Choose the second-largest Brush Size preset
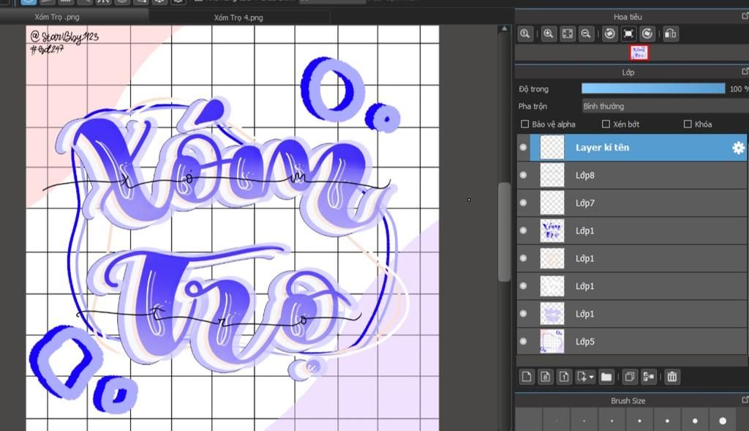The image size is (749, 431). point(695,421)
